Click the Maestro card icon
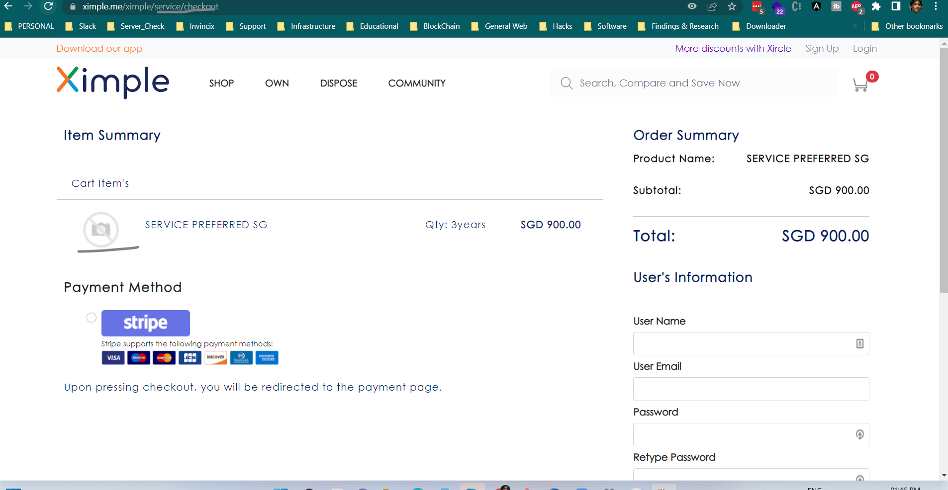 tap(139, 358)
